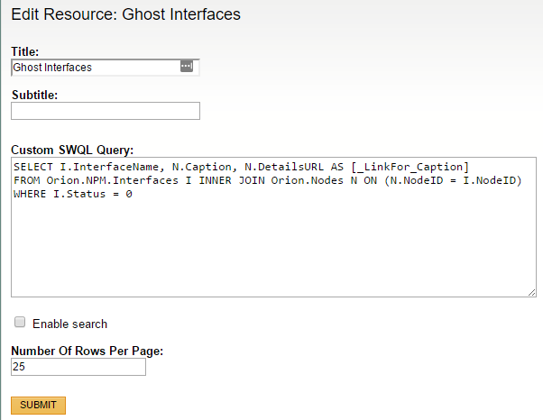Click the empty area below the query text
This screenshot has width=543, height=420.
[x=271, y=252]
